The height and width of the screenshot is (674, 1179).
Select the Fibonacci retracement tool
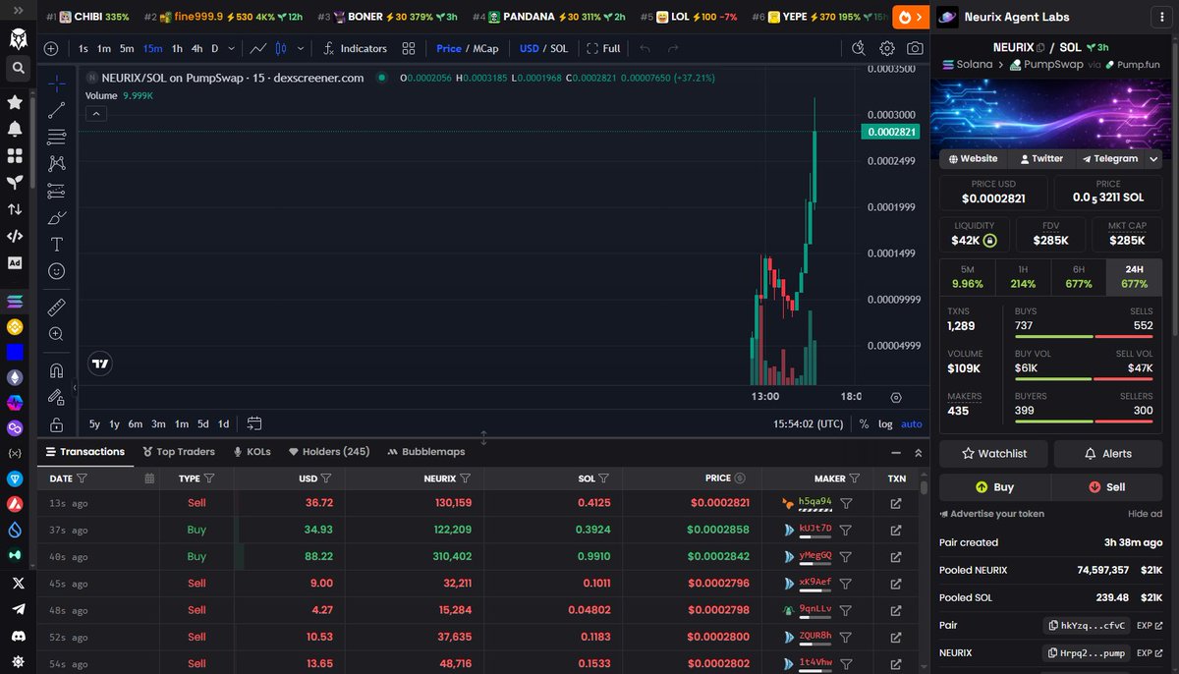point(57,137)
